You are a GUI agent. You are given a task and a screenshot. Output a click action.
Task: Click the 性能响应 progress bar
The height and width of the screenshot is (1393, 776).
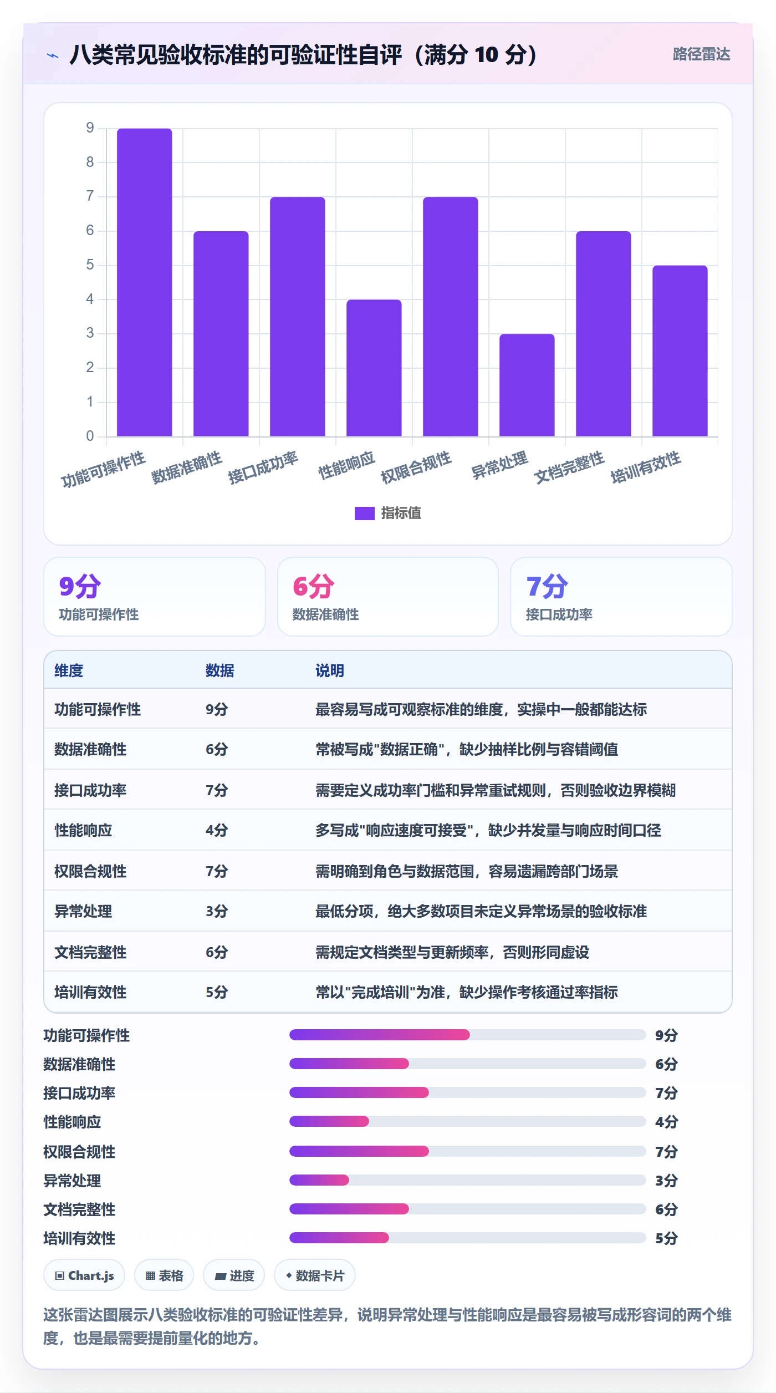point(468,1121)
